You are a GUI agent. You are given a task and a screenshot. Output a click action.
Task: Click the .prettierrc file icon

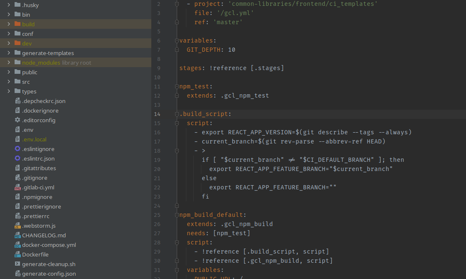click(18, 216)
